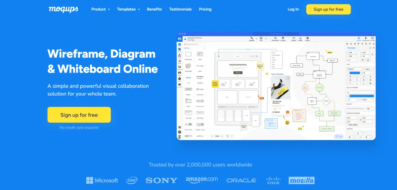Select the Pizza radio button stencil
The image size is (397, 190).
click(x=186, y=100)
